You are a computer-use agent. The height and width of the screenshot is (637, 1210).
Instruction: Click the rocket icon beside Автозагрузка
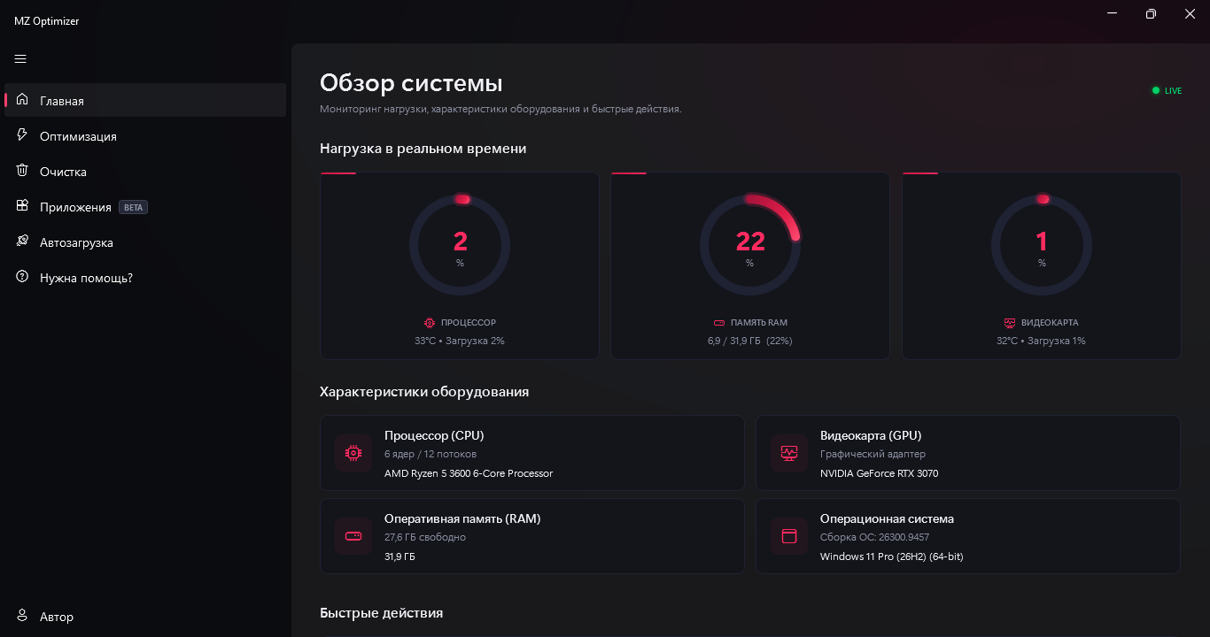[22, 242]
